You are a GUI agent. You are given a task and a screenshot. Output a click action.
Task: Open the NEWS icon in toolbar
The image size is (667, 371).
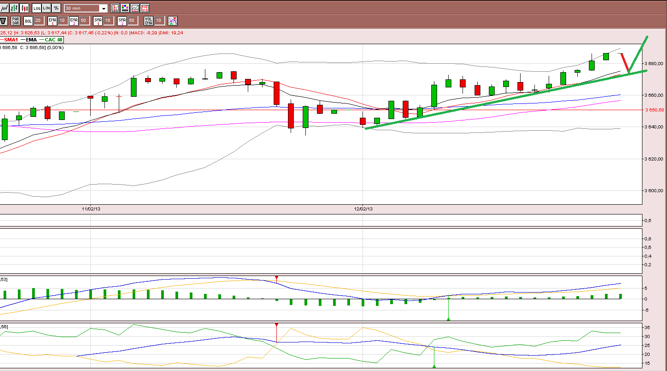(145, 8)
